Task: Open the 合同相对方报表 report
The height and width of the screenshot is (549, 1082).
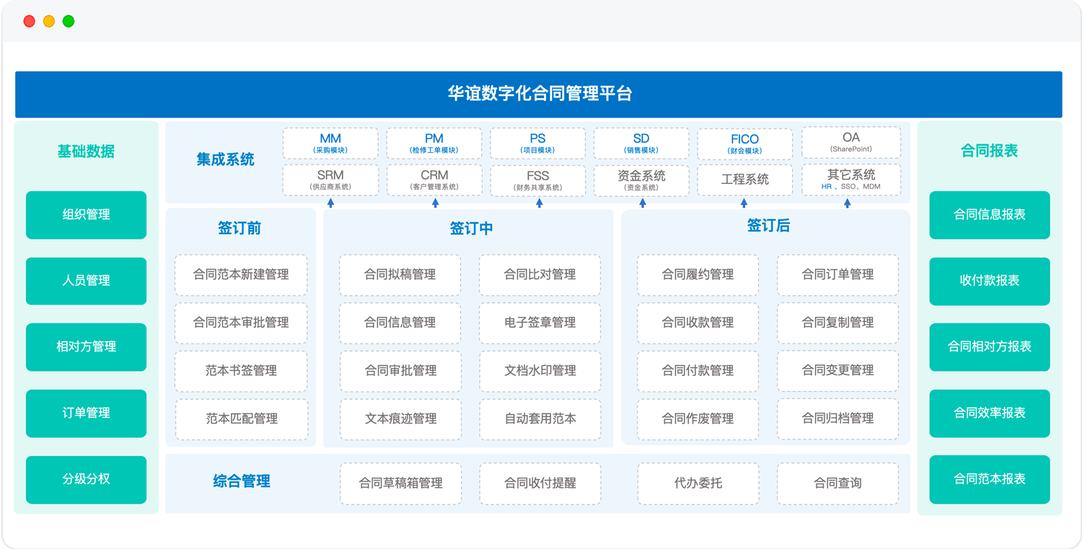Action: pyautogui.click(x=990, y=347)
